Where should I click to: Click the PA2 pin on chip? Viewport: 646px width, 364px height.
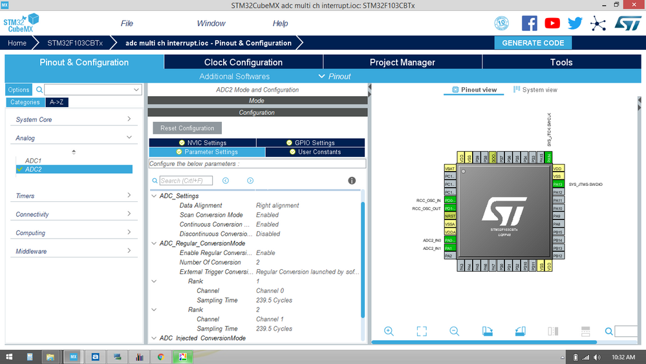(x=449, y=256)
